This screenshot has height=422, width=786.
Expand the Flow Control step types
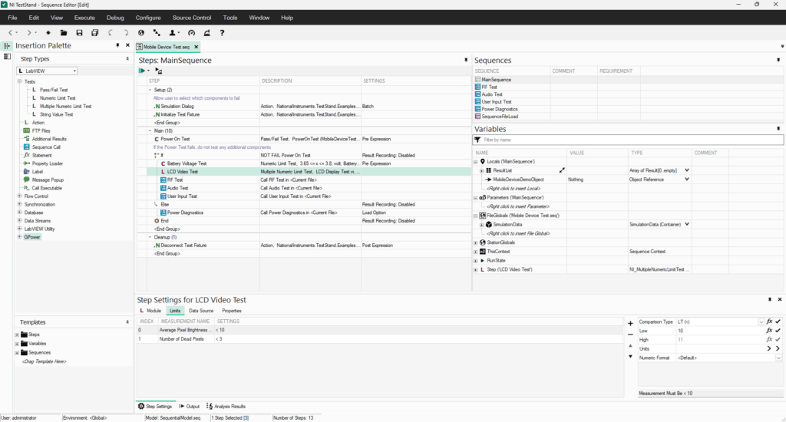pos(19,196)
